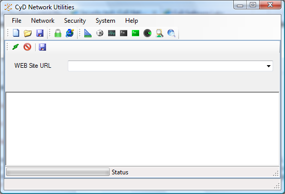Click the New document icon

16,33
